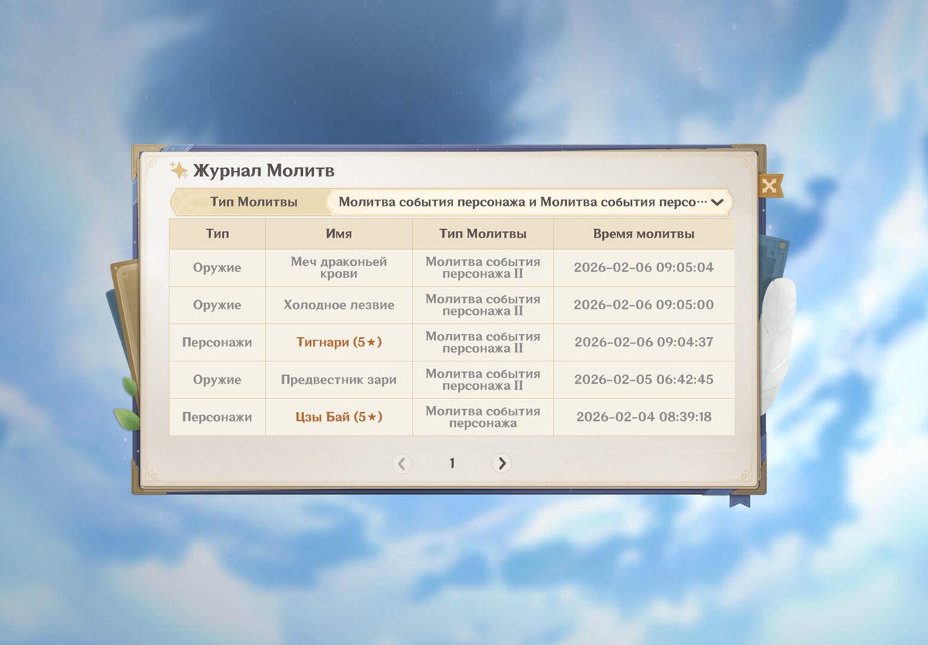
Task: Go to the next page arrow
Action: 502,463
